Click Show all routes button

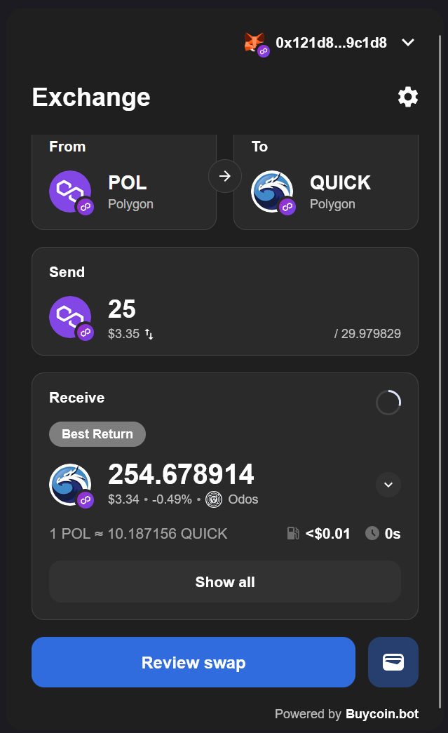point(225,581)
